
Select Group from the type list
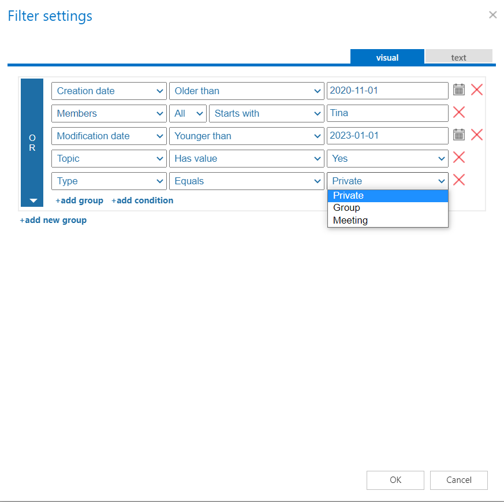pos(346,208)
